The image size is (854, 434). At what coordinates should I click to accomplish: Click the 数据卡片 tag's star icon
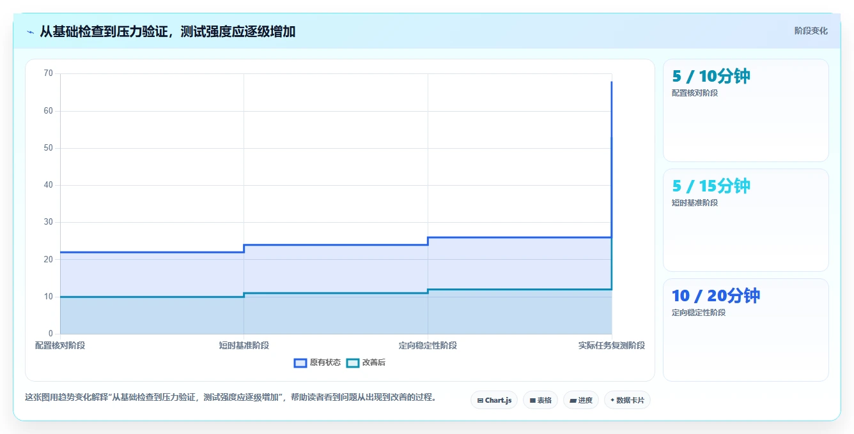point(612,400)
